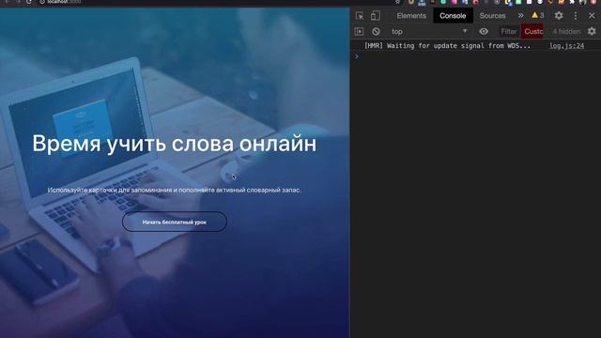Select the Console tab

(453, 16)
